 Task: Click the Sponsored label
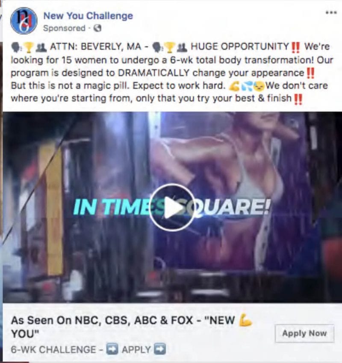point(64,28)
